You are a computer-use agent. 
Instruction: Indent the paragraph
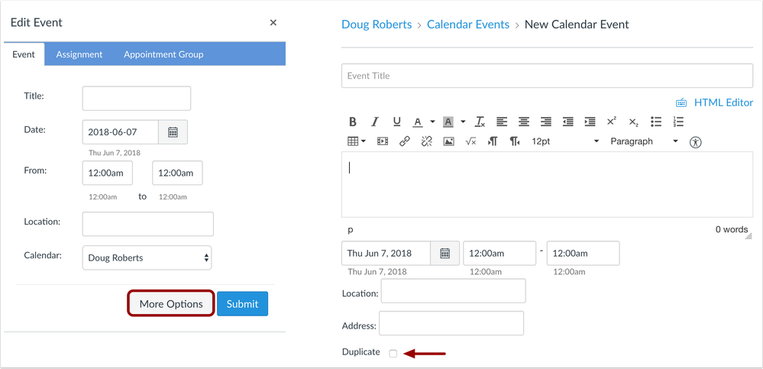tap(590, 121)
